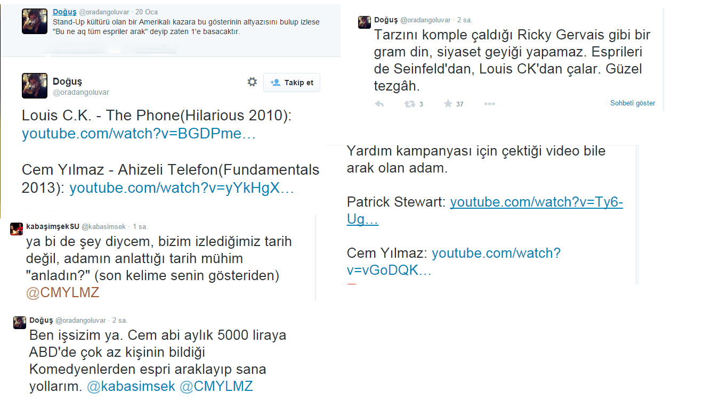The height and width of the screenshot is (409, 728).
Task: Click the 2 sa. timestamp on the Ben işsizim tweet
Action: click(120, 321)
